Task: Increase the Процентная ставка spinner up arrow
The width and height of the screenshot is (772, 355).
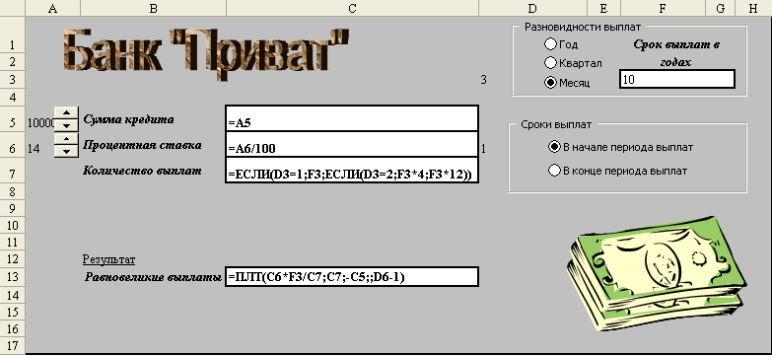Action: (66, 139)
